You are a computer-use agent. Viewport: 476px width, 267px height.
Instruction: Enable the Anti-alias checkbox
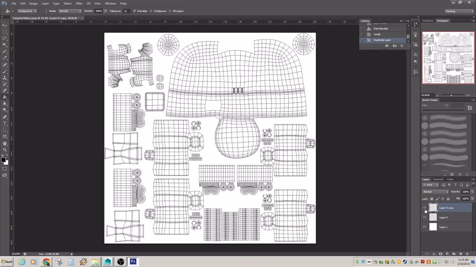tap(134, 11)
